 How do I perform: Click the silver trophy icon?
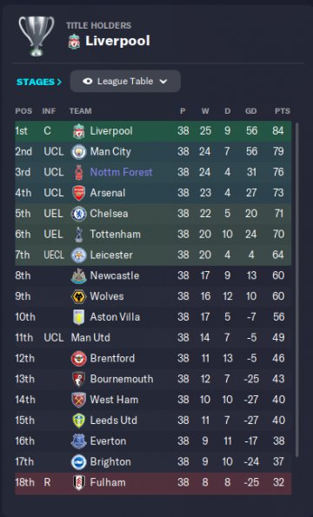click(36, 36)
